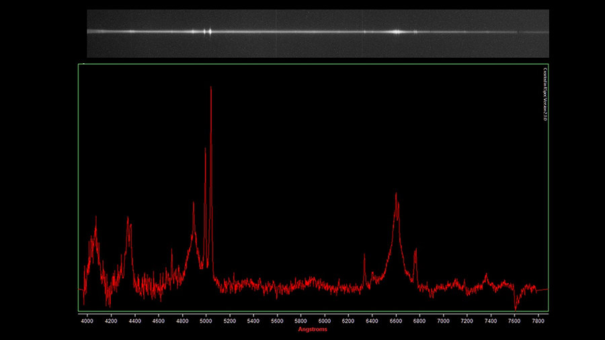605x340 pixels.
Task: Click the 7200 tick label on axis
Action: click(x=467, y=321)
